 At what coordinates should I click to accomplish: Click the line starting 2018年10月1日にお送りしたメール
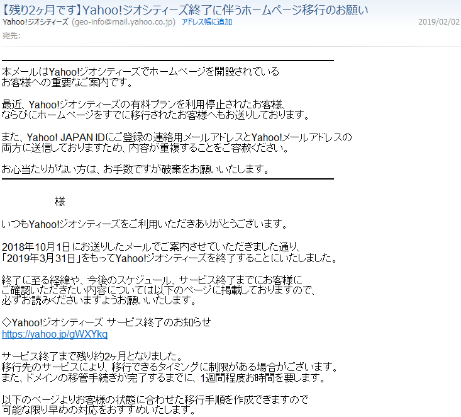click(151, 247)
